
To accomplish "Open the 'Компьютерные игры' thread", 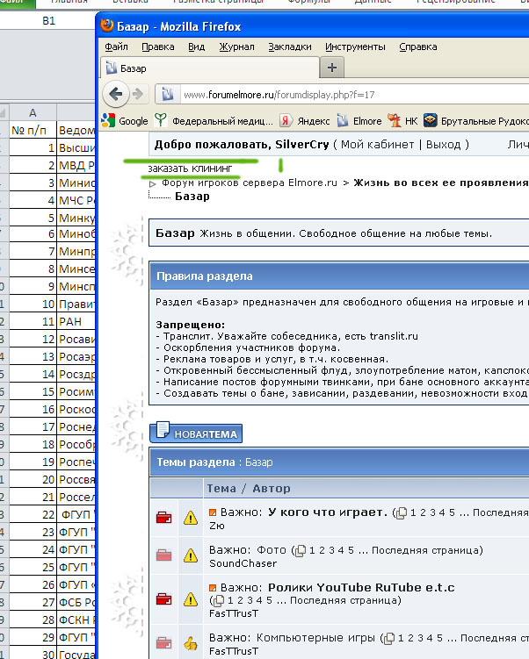I will click(x=315, y=638).
